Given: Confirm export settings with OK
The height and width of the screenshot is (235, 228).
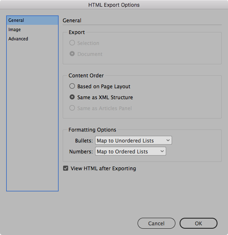Looking at the screenshot, I should (x=199, y=223).
